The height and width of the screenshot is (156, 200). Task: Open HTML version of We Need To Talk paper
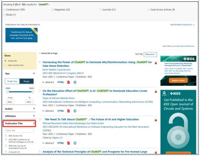coord(61,143)
